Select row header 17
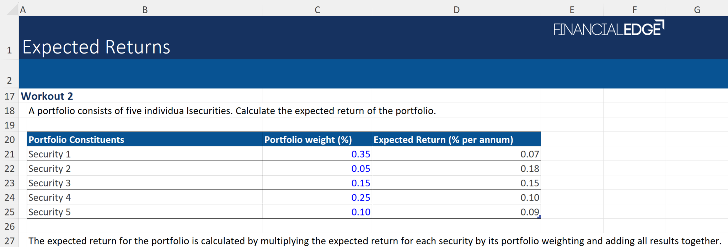728x247 pixels. [10, 96]
